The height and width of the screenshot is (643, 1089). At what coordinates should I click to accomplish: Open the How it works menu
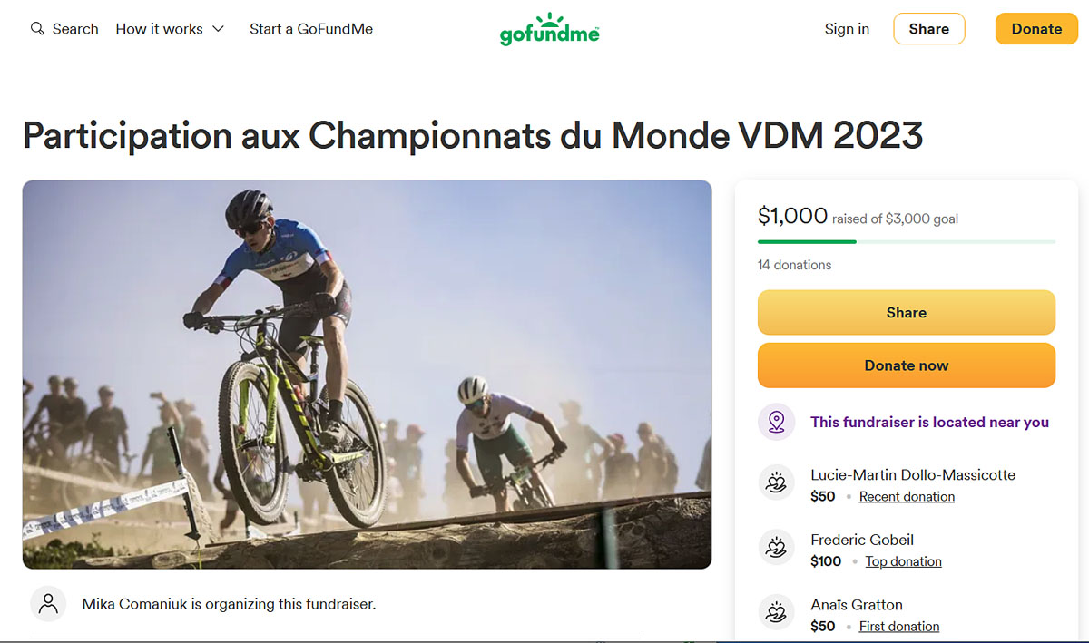pyautogui.click(x=160, y=29)
